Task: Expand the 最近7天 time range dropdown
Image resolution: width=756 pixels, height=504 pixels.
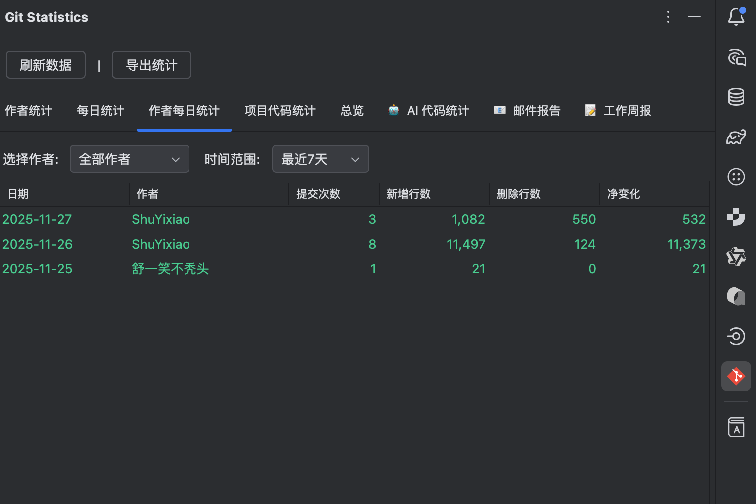Action: (320, 159)
